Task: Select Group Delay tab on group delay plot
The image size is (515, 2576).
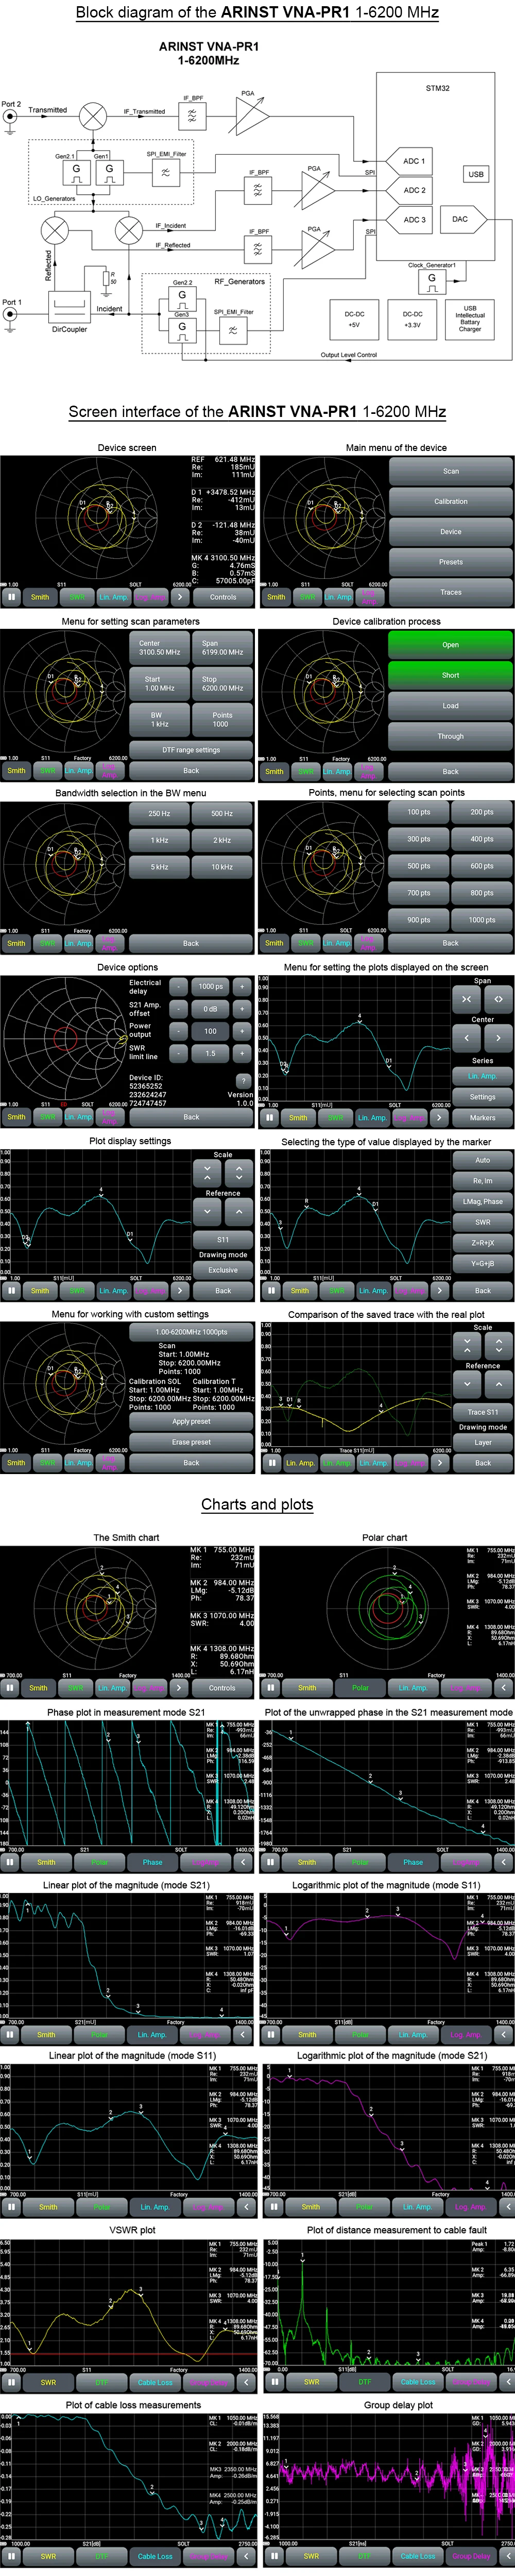Action: click(471, 2556)
